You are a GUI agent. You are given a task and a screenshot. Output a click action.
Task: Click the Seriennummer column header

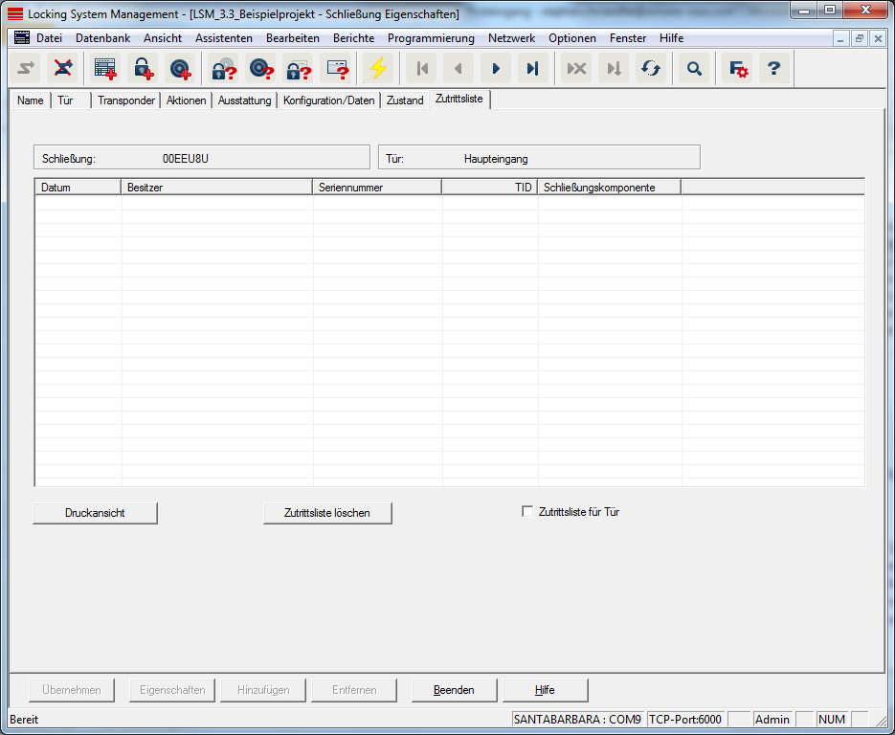click(377, 188)
